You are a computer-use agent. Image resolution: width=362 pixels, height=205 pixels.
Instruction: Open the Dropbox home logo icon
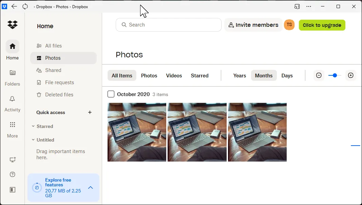click(12, 25)
